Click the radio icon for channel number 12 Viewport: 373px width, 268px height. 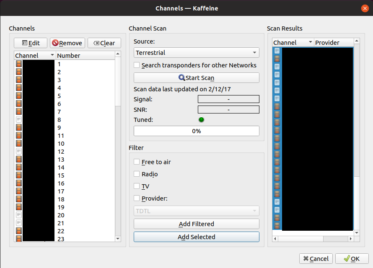[x=19, y=151]
